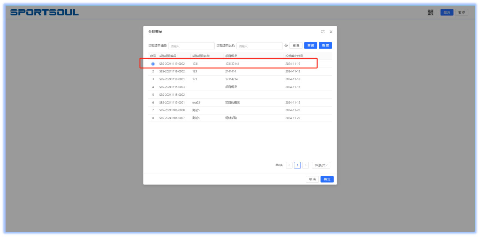
Task: Select radio button for SBS-20241119-0002
Action: (x=153, y=64)
